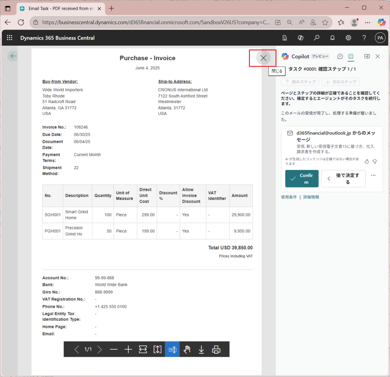The height and width of the screenshot is (377, 390).
Task: Refresh the browser page
Action: click(21, 22)
